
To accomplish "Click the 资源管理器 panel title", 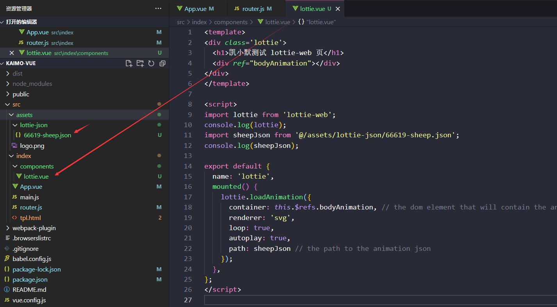I will coord(19,9).
